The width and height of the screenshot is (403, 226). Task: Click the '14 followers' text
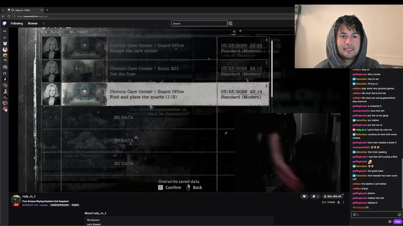tap(93, 220)
